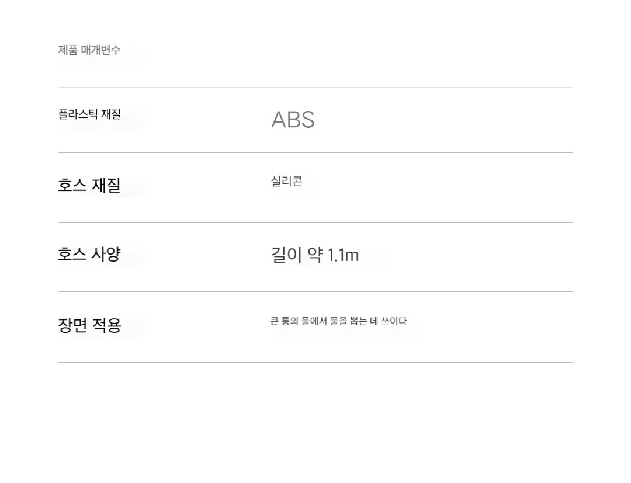Image resolution: width=631 pixels, height=483 pixels.
Task: Click the word 적용 in last row
Action: pyautogui.click(x=107, y=325)
